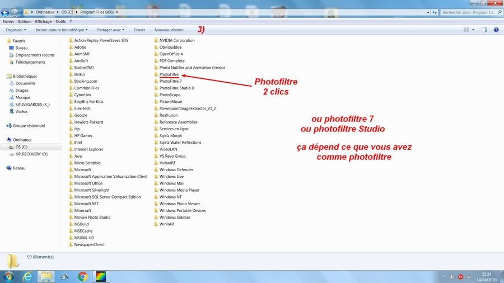Select the Adobe folder icon
Image resolution: width=504 pixels, height=283 pixels.
click(71, 47)
